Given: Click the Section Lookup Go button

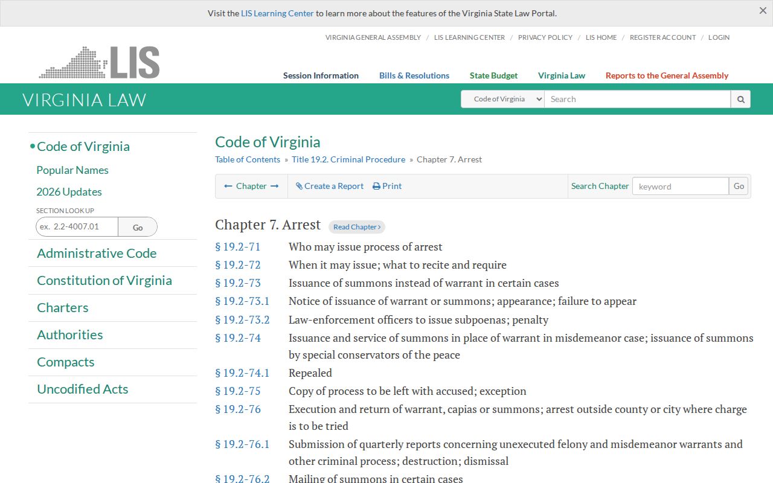Looking at the screenshot, I should (138, 227).
